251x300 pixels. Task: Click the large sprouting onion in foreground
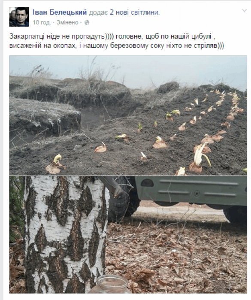199,159
